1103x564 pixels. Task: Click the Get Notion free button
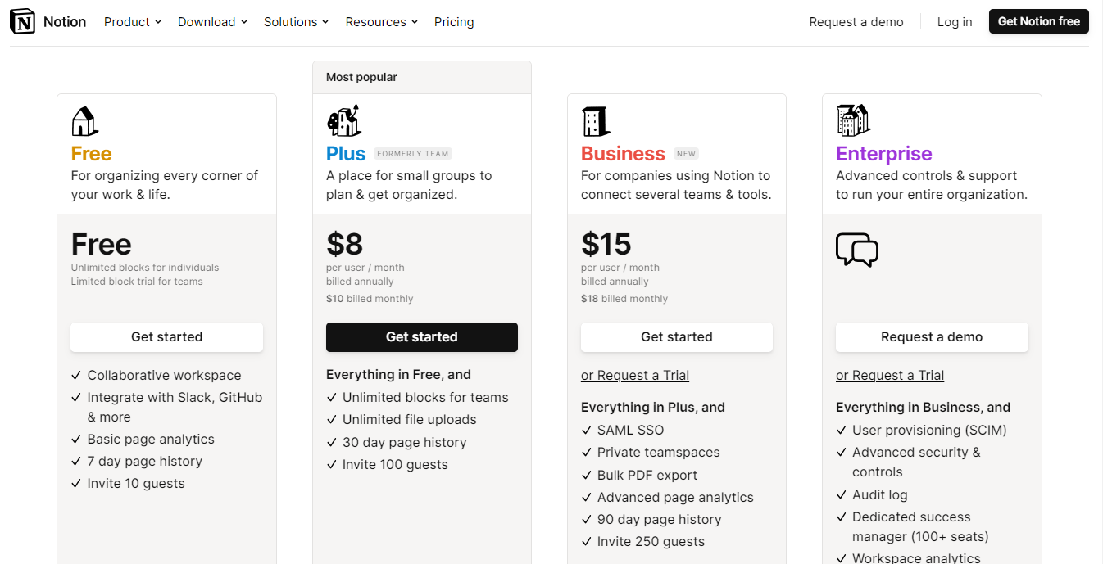(1038, 22)
